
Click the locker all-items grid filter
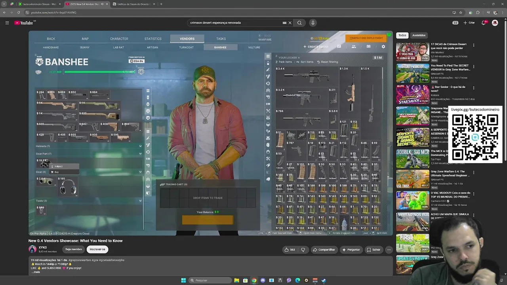tap(268, 56)
